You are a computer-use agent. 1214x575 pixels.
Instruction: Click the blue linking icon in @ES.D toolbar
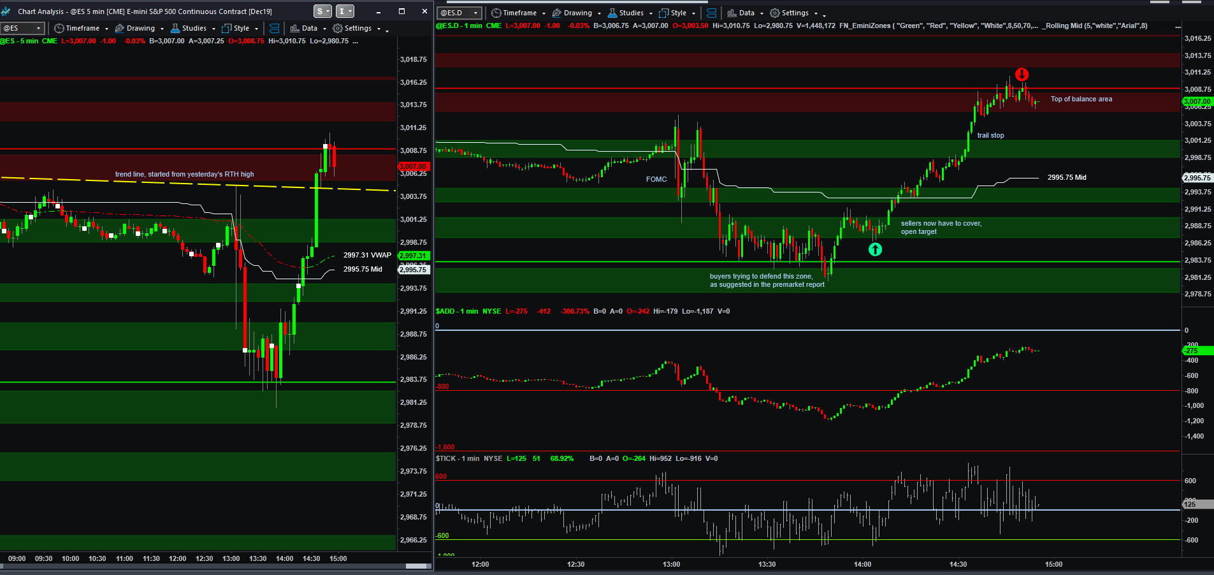click(x=712, y=13)
